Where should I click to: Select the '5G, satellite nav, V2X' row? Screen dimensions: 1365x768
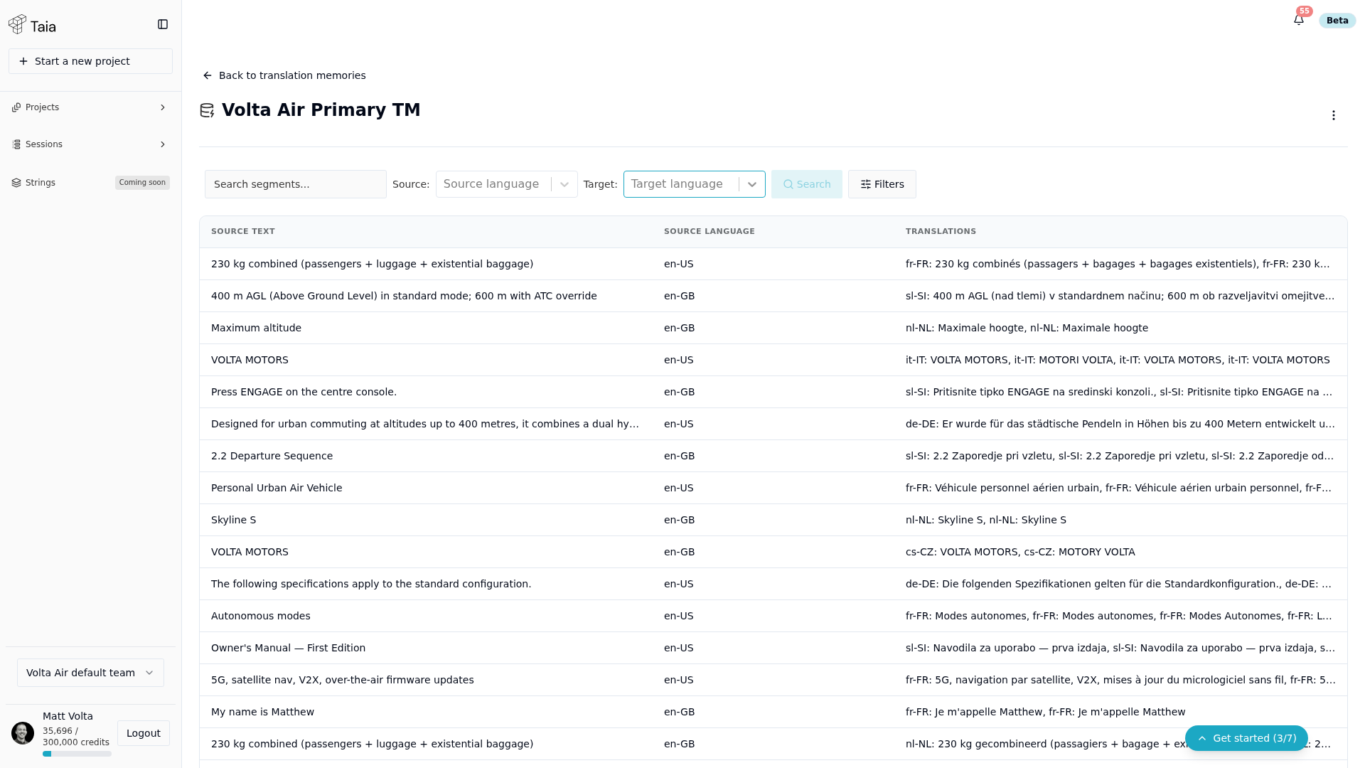point(773,680)
